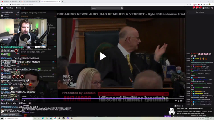The height and width of the screenshot is (120, 214).
Task: Open the Windows taskbar clock
Action: coord(207,118)
